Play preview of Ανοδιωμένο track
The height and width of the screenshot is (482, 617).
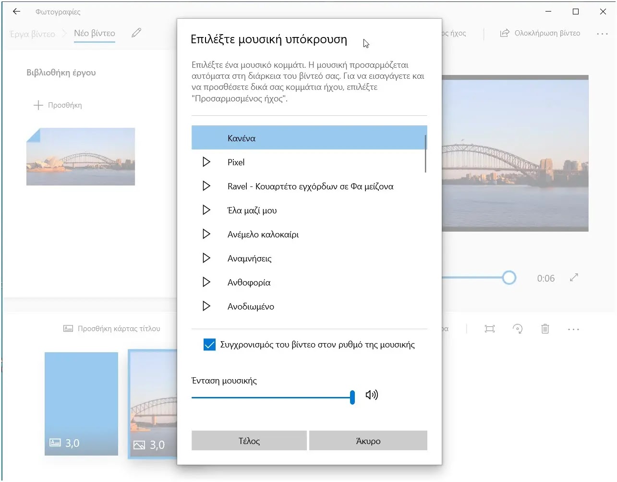point(206,306)
